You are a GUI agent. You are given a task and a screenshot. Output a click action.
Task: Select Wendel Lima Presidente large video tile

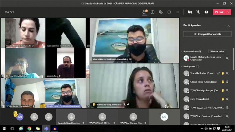(x=135, y=40)
